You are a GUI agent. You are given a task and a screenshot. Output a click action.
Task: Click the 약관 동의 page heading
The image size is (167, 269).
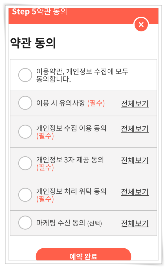[x=33, y=43]
